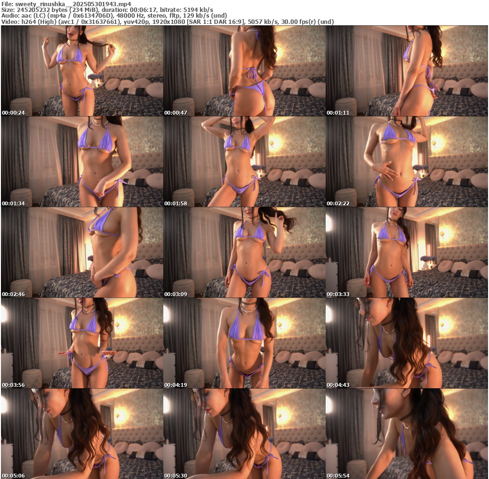Open the 00:01:58 preview frame
This screenshot has width=489, height=479.
[x=244, y=161]
